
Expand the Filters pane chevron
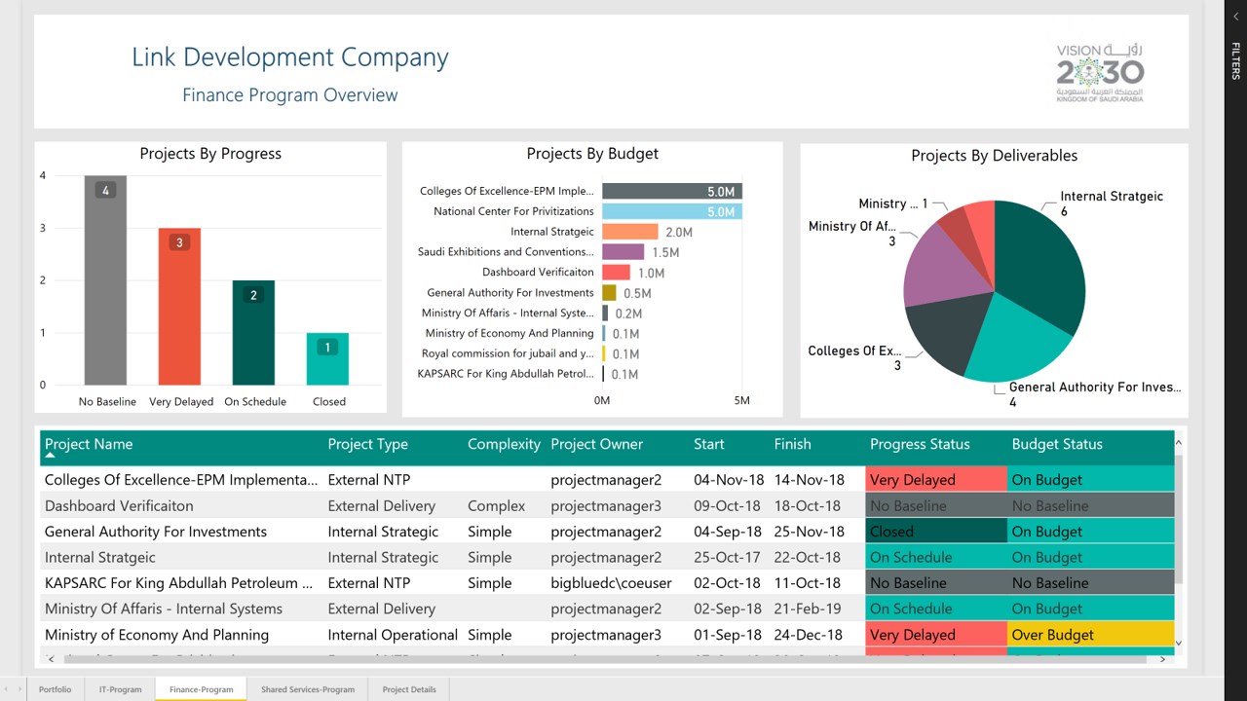pos(1235,17)
